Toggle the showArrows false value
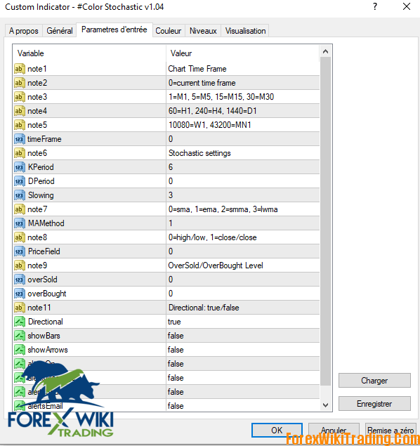Viewport: 420px width, 446px height. [242, 350]
